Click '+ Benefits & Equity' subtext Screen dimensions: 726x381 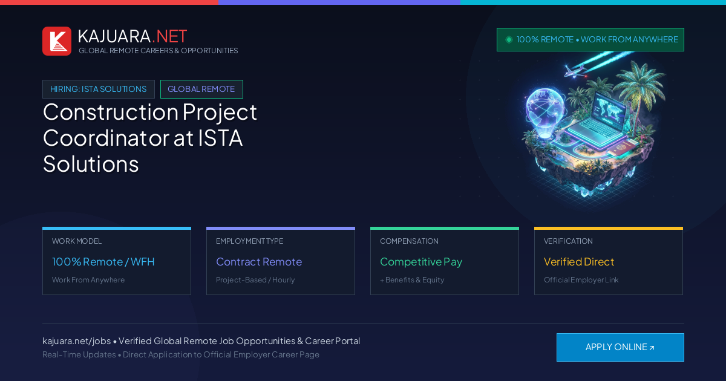click(412, 280)
